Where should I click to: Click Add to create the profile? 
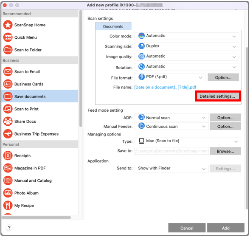coord(226,228)
